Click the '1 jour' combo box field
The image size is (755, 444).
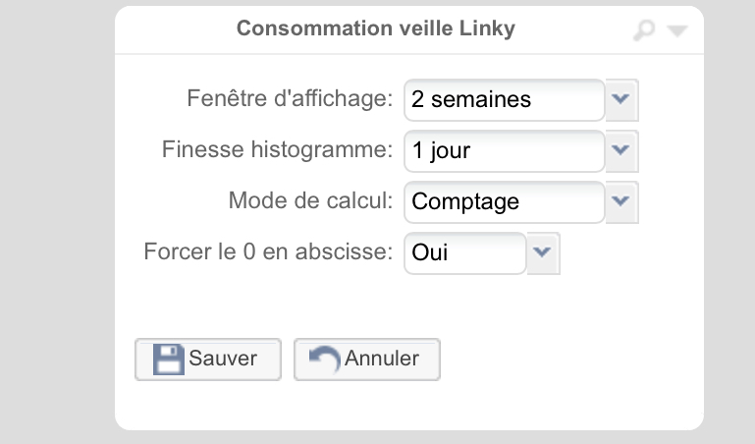(x=504, y=150)
